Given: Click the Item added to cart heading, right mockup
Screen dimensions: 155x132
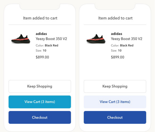Looking at the screenshot, I should tap(115, 18).
